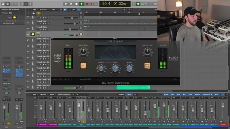Open Smart Controls icon in control bar
The image size is (230, 129).
[22, 4]
